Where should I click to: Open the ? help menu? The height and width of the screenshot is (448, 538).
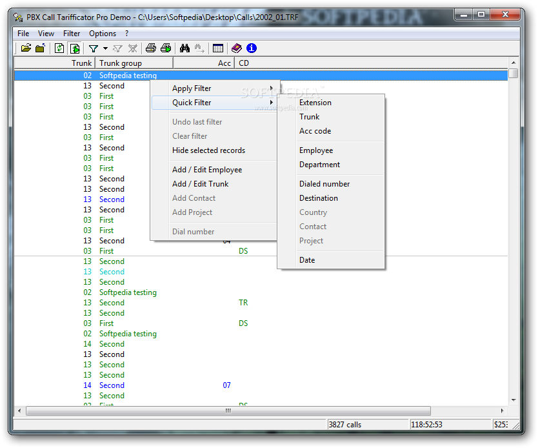pos(126,34)
